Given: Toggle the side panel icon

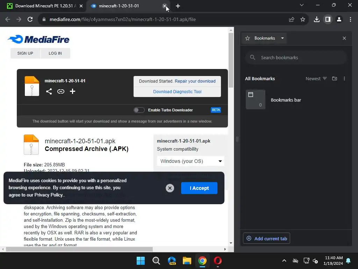Looking at the screenshot, I should (x=328, y=20).
